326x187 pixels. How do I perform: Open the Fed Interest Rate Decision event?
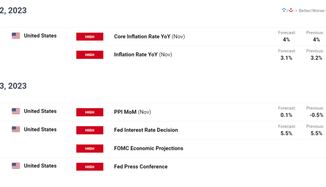point(146,130)
